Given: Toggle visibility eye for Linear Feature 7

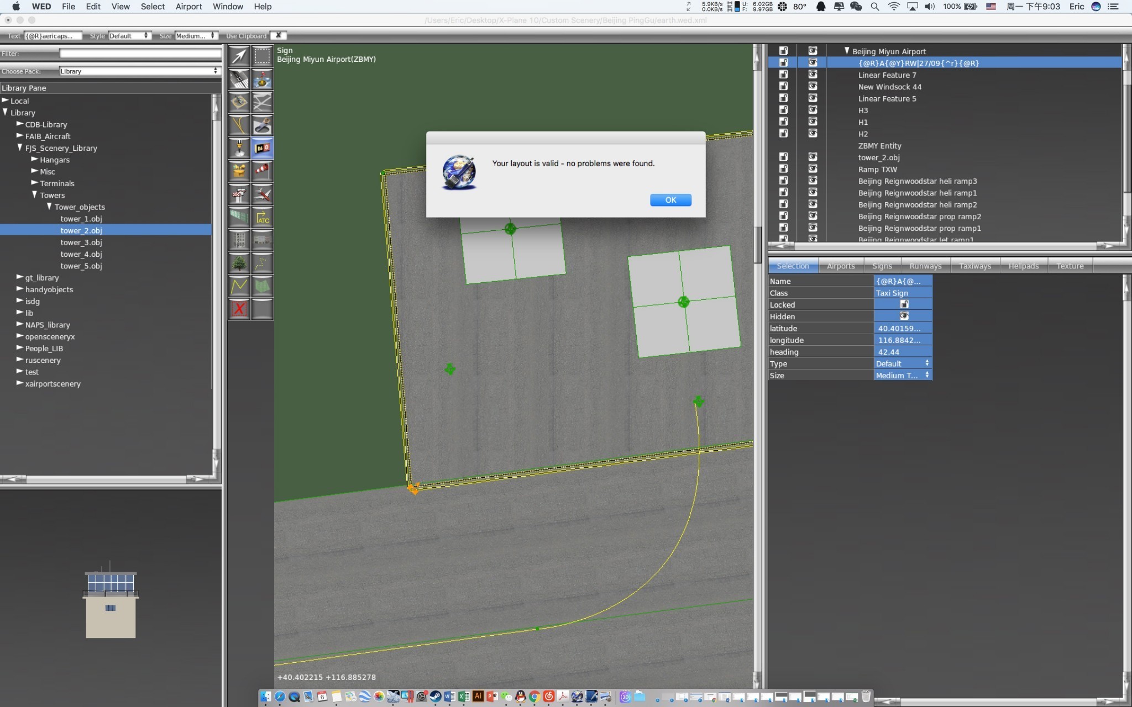Looking at the screenshot, I should pos(813,75).
